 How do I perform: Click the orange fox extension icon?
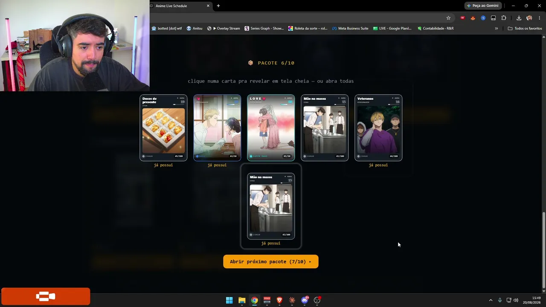tap(473, 18)
